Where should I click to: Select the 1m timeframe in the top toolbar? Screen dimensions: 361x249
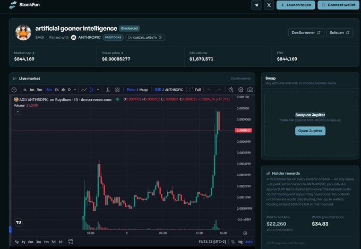(32, 90)
